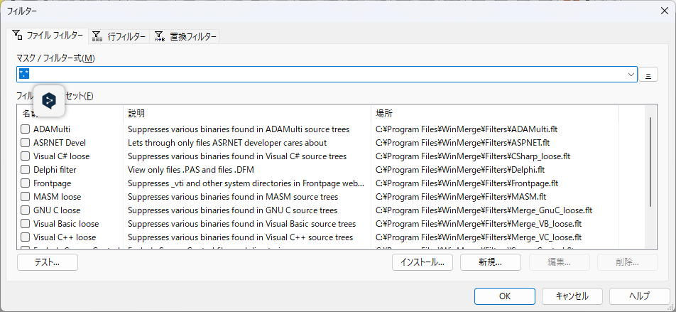Click the キャンセル button
676x312 pixels.
click(572, 296)
